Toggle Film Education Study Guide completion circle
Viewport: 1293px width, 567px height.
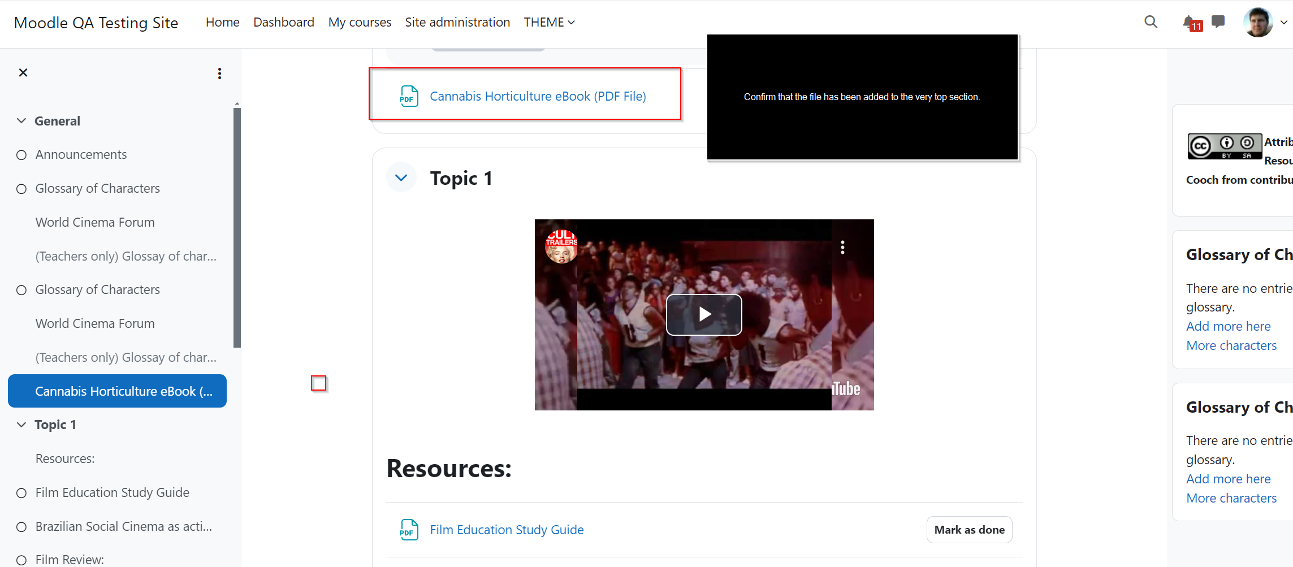21,493
